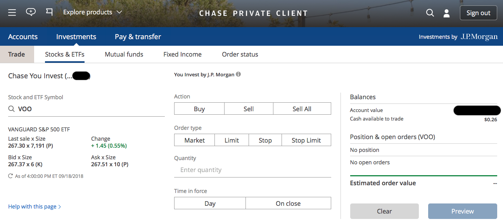Open the hamburger main menu
Viewport: 503px width, 224px height.
(12, 12)
